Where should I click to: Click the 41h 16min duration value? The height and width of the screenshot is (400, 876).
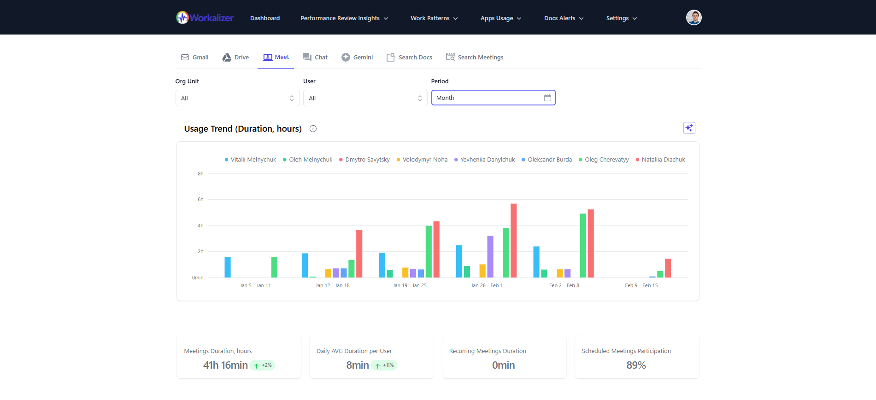click(225, 365)
